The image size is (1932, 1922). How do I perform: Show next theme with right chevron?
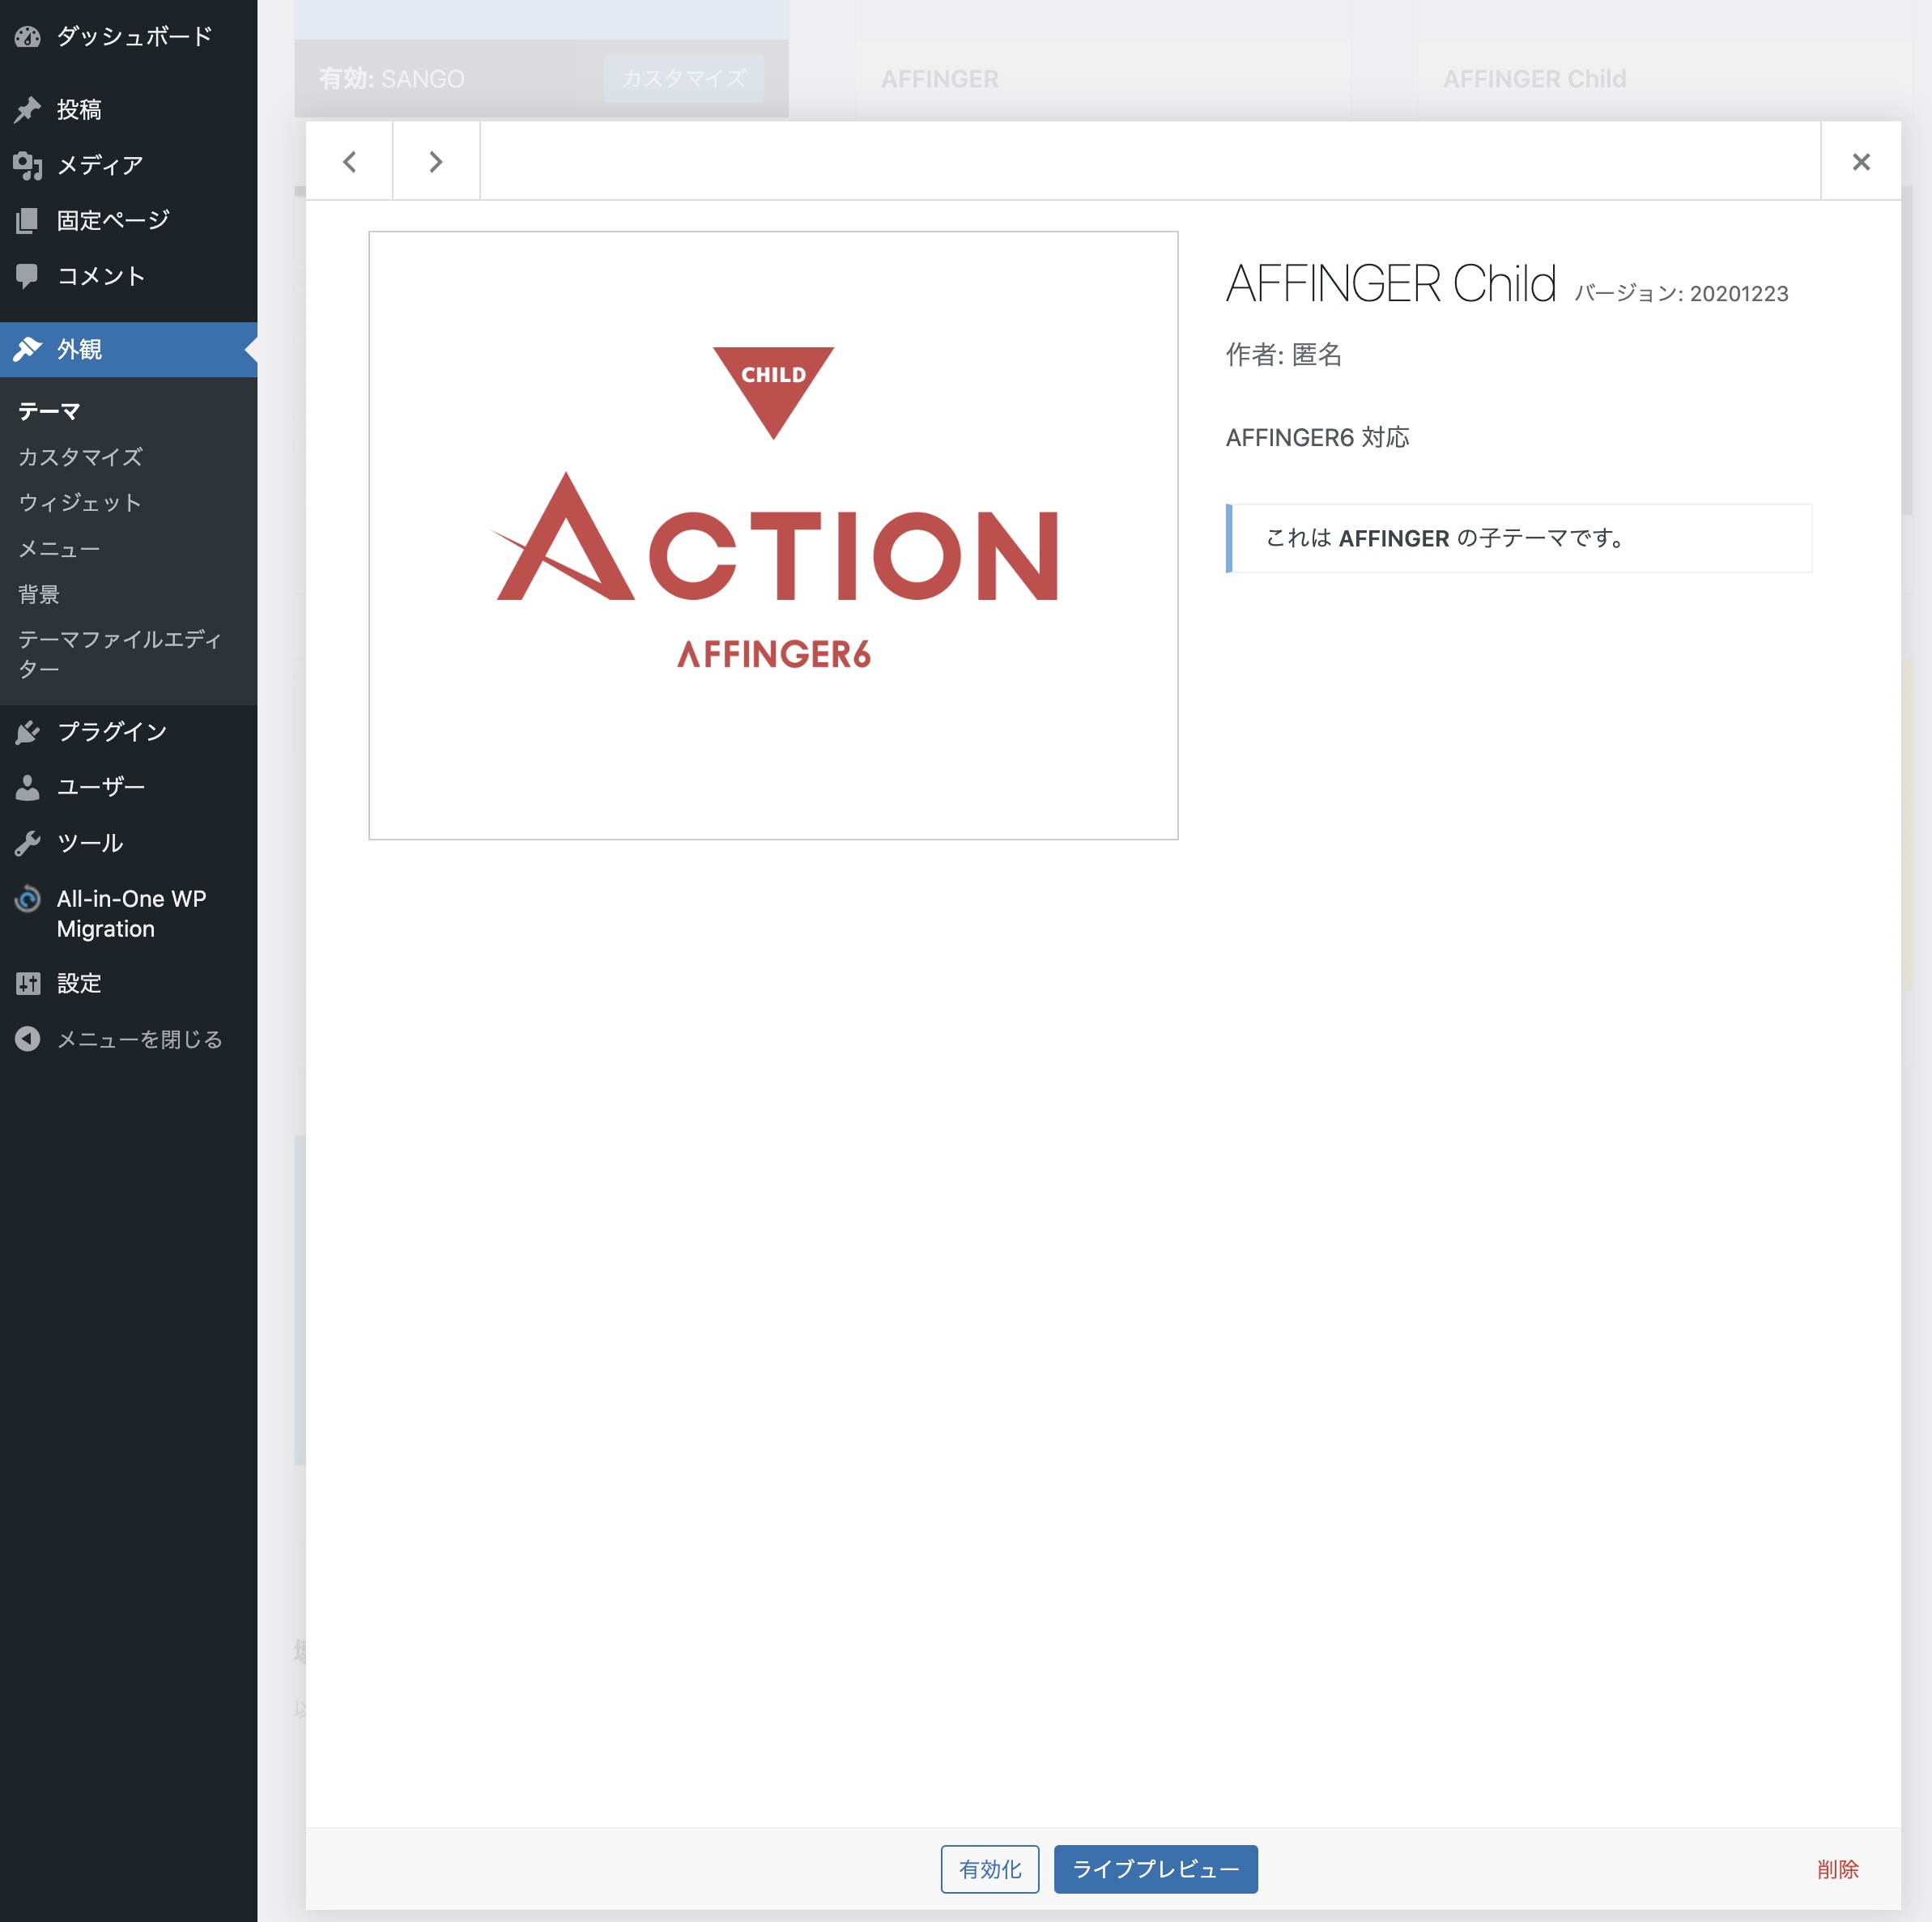point(436,161)
